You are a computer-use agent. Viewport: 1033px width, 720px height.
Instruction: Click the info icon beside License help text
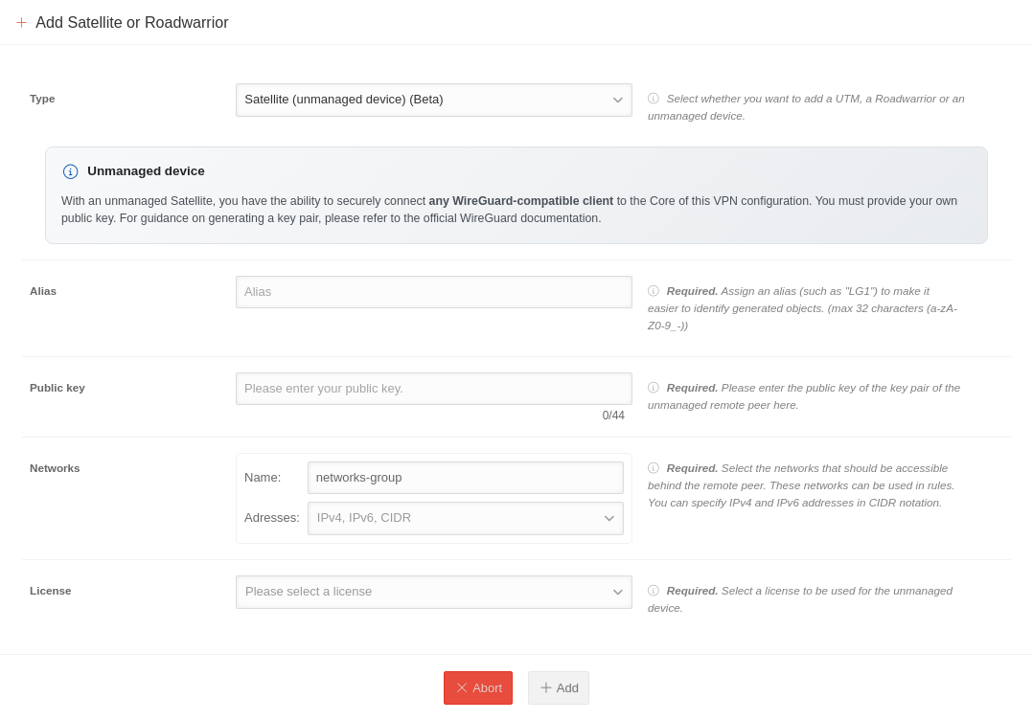point(654,591)
